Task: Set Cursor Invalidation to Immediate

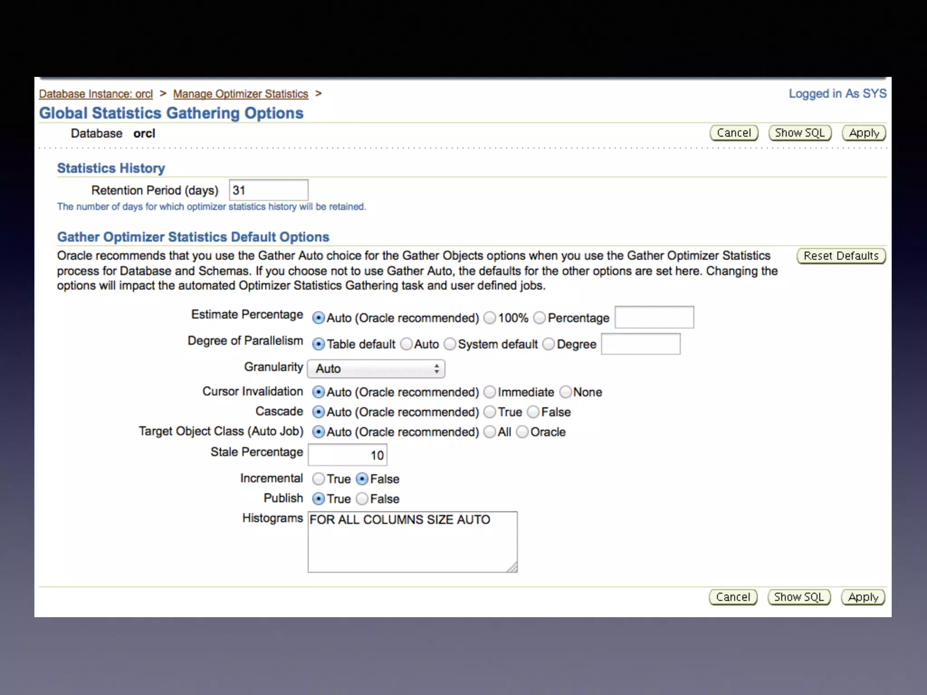Action: click(x=489, y=392)
